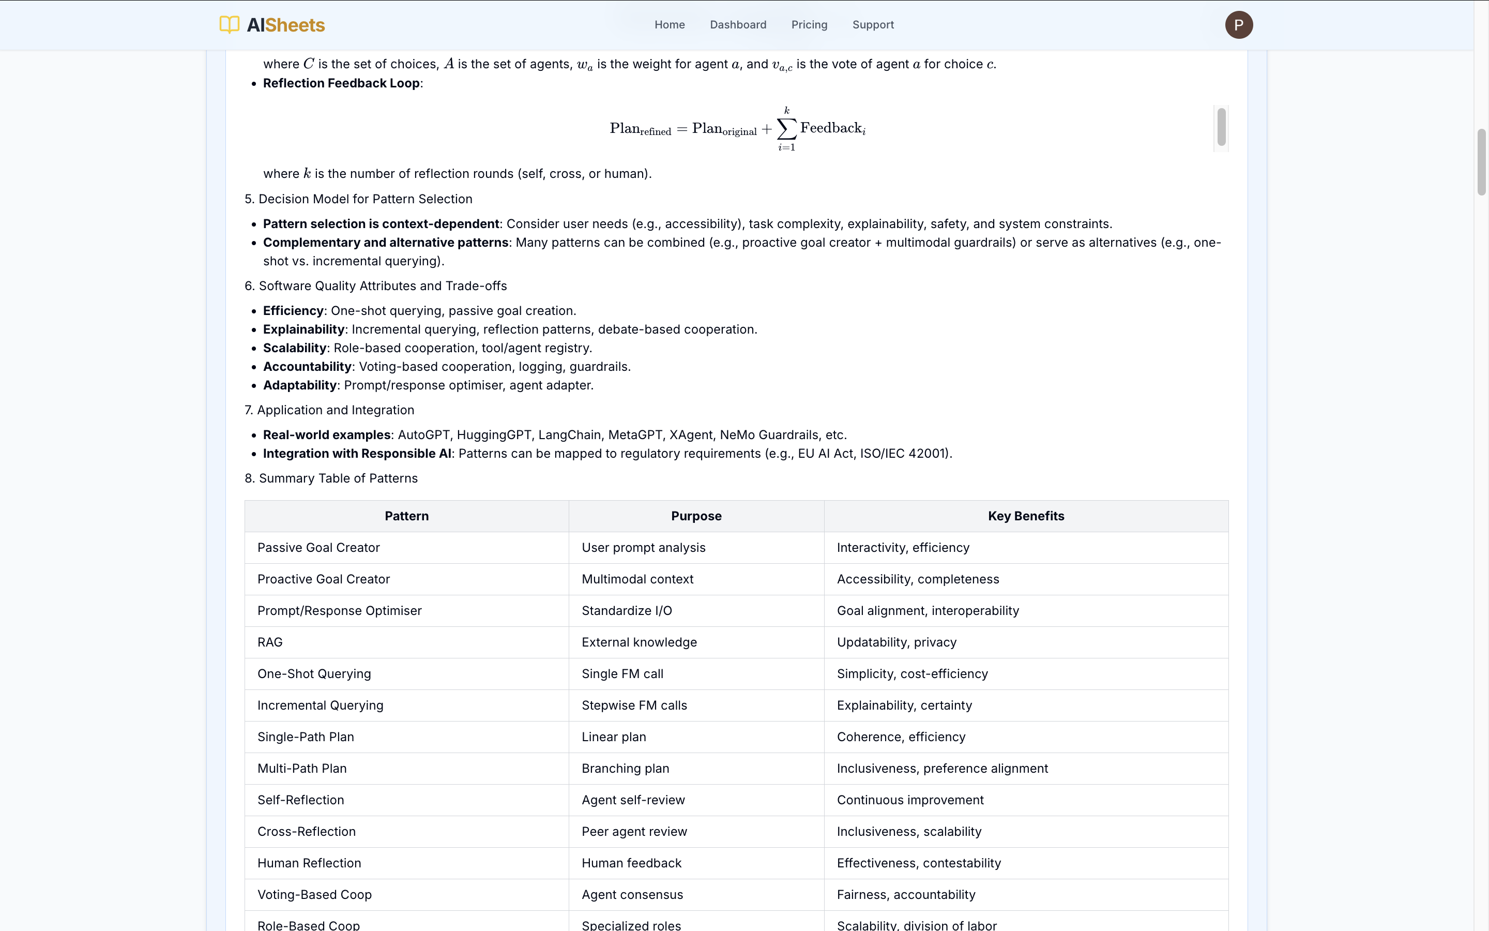Click the Peer agent review cell
Screen dimensions: 1489x931
click(x=696, y=831)
